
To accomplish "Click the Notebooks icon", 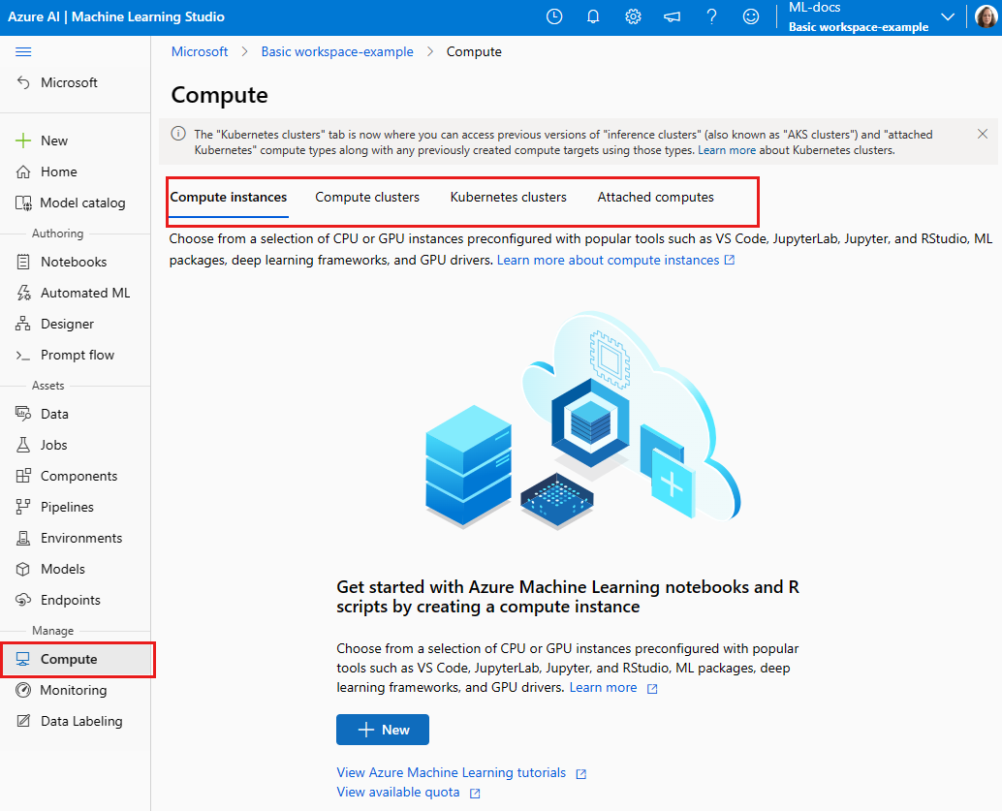I will tap(23, 262).
